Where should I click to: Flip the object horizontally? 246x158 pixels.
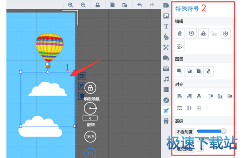pos(225,33)
